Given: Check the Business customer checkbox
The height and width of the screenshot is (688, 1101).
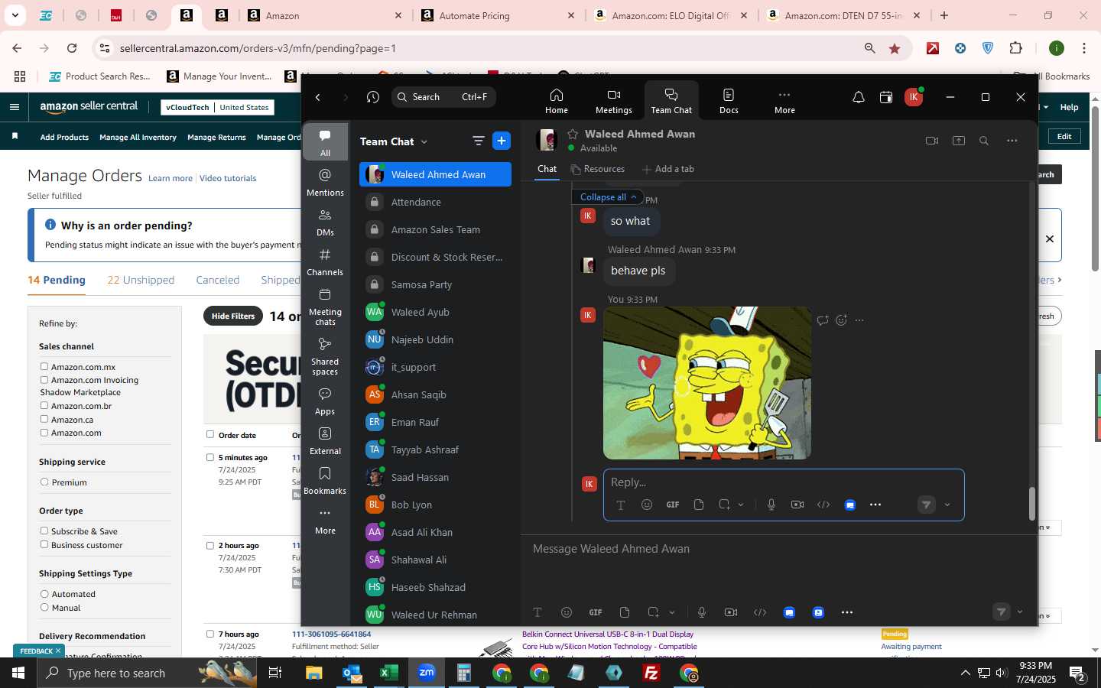Looking at the screenshot, I should [44, 545].
